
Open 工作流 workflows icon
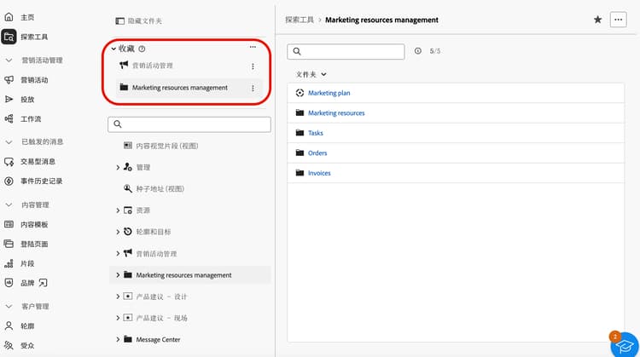tap(9, 118)
